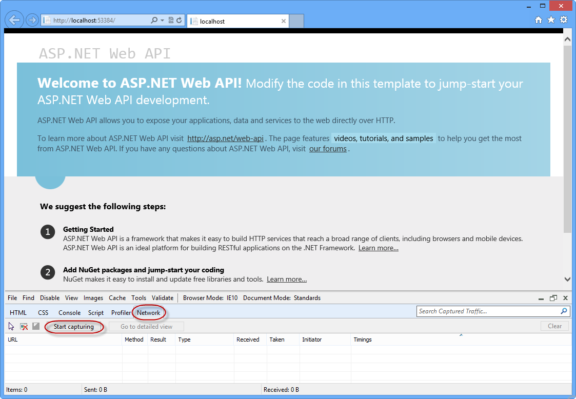Click the Favorites star icon

tap(551, 19)
